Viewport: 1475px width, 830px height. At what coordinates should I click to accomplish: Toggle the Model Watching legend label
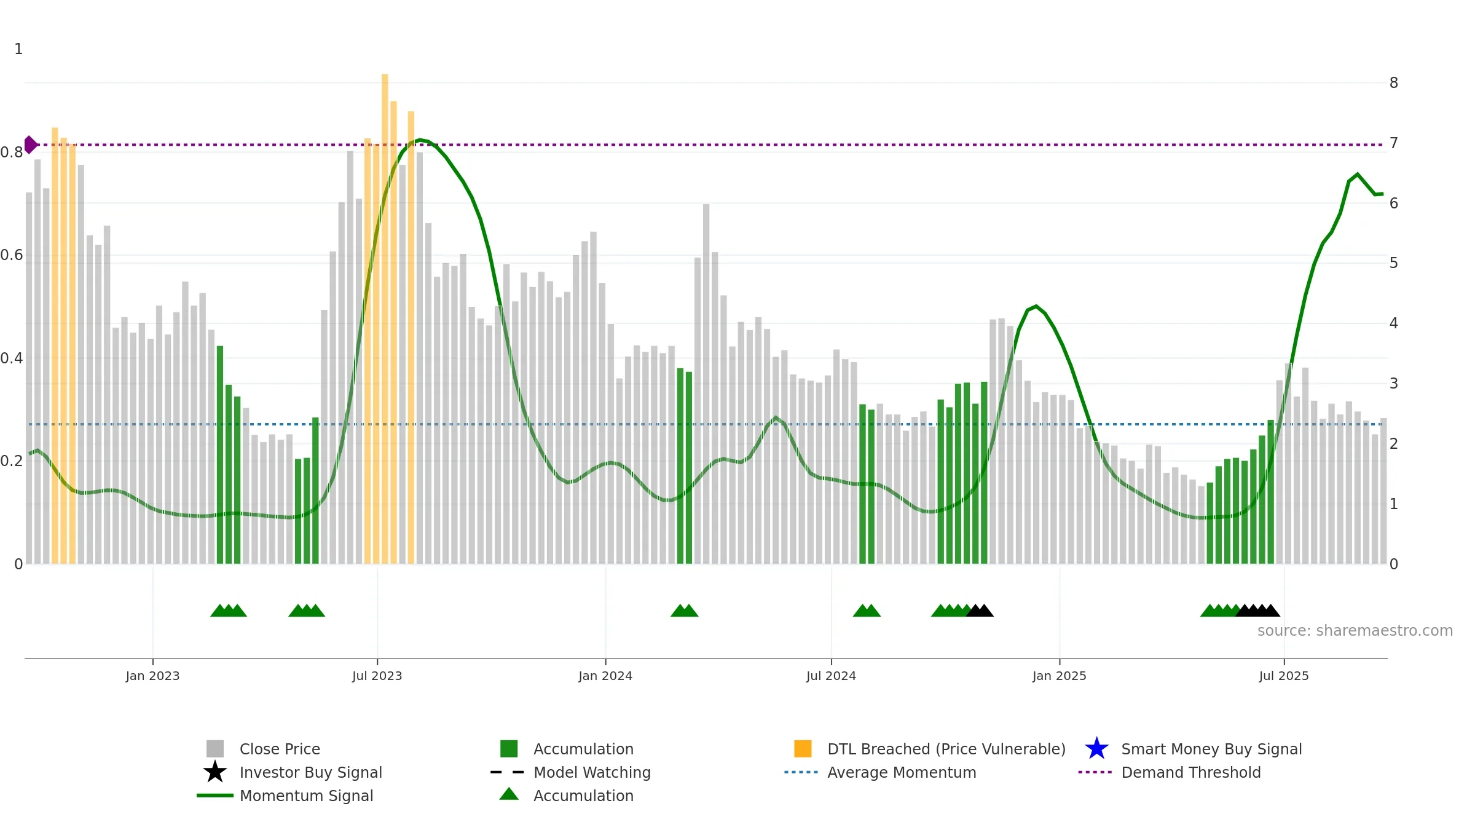(x=592, y=772)
